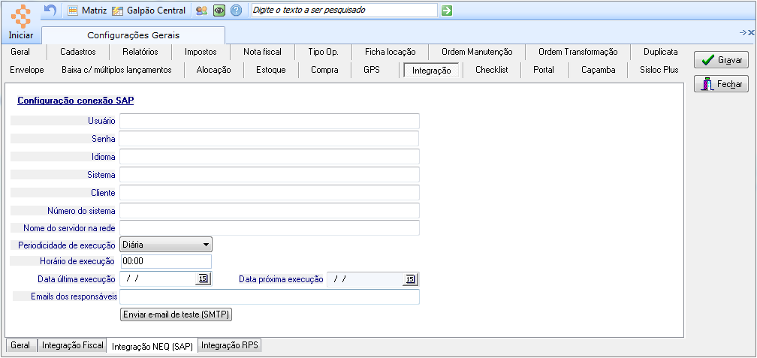This screenshot has width=757, height=358.
Task: Send test email via SMTP button
Action: click(x=176, y=314)
